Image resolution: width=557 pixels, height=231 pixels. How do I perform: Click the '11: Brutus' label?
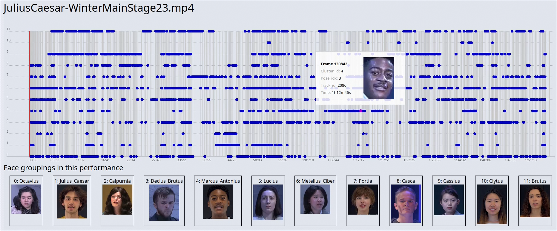pyautogui.click(x=535, y=181)
